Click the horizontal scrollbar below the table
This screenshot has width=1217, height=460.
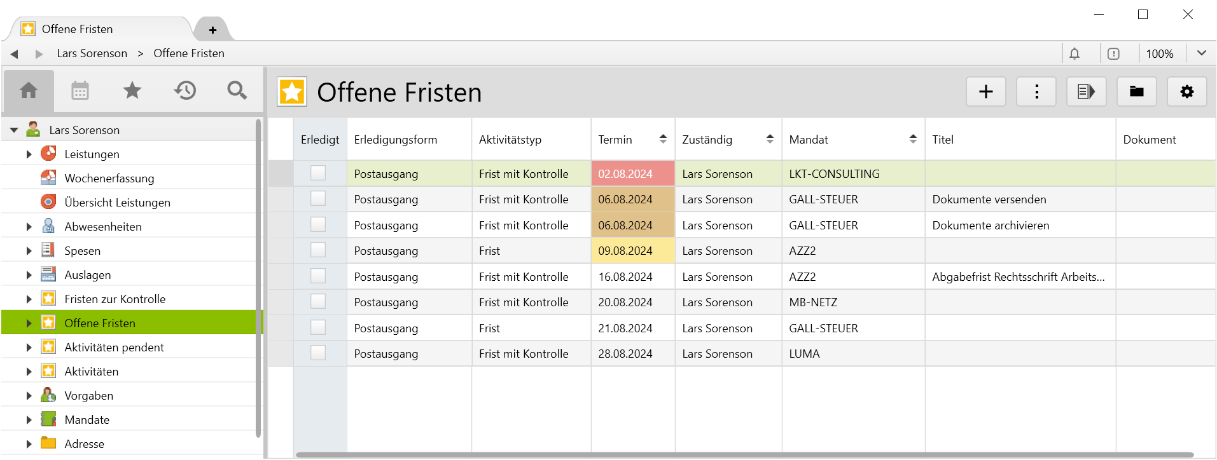pos(744,455)
